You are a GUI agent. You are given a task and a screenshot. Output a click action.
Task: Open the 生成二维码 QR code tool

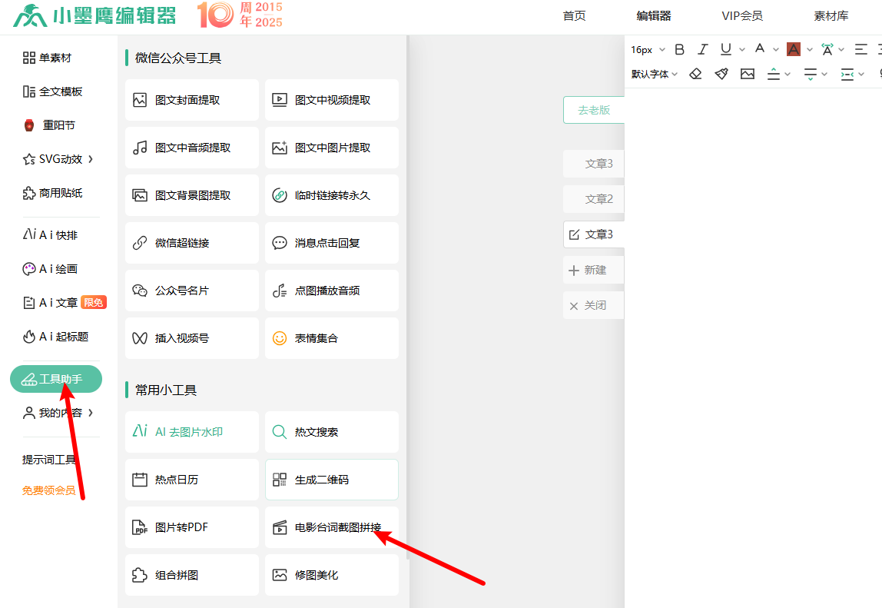[x=331, y=480]
